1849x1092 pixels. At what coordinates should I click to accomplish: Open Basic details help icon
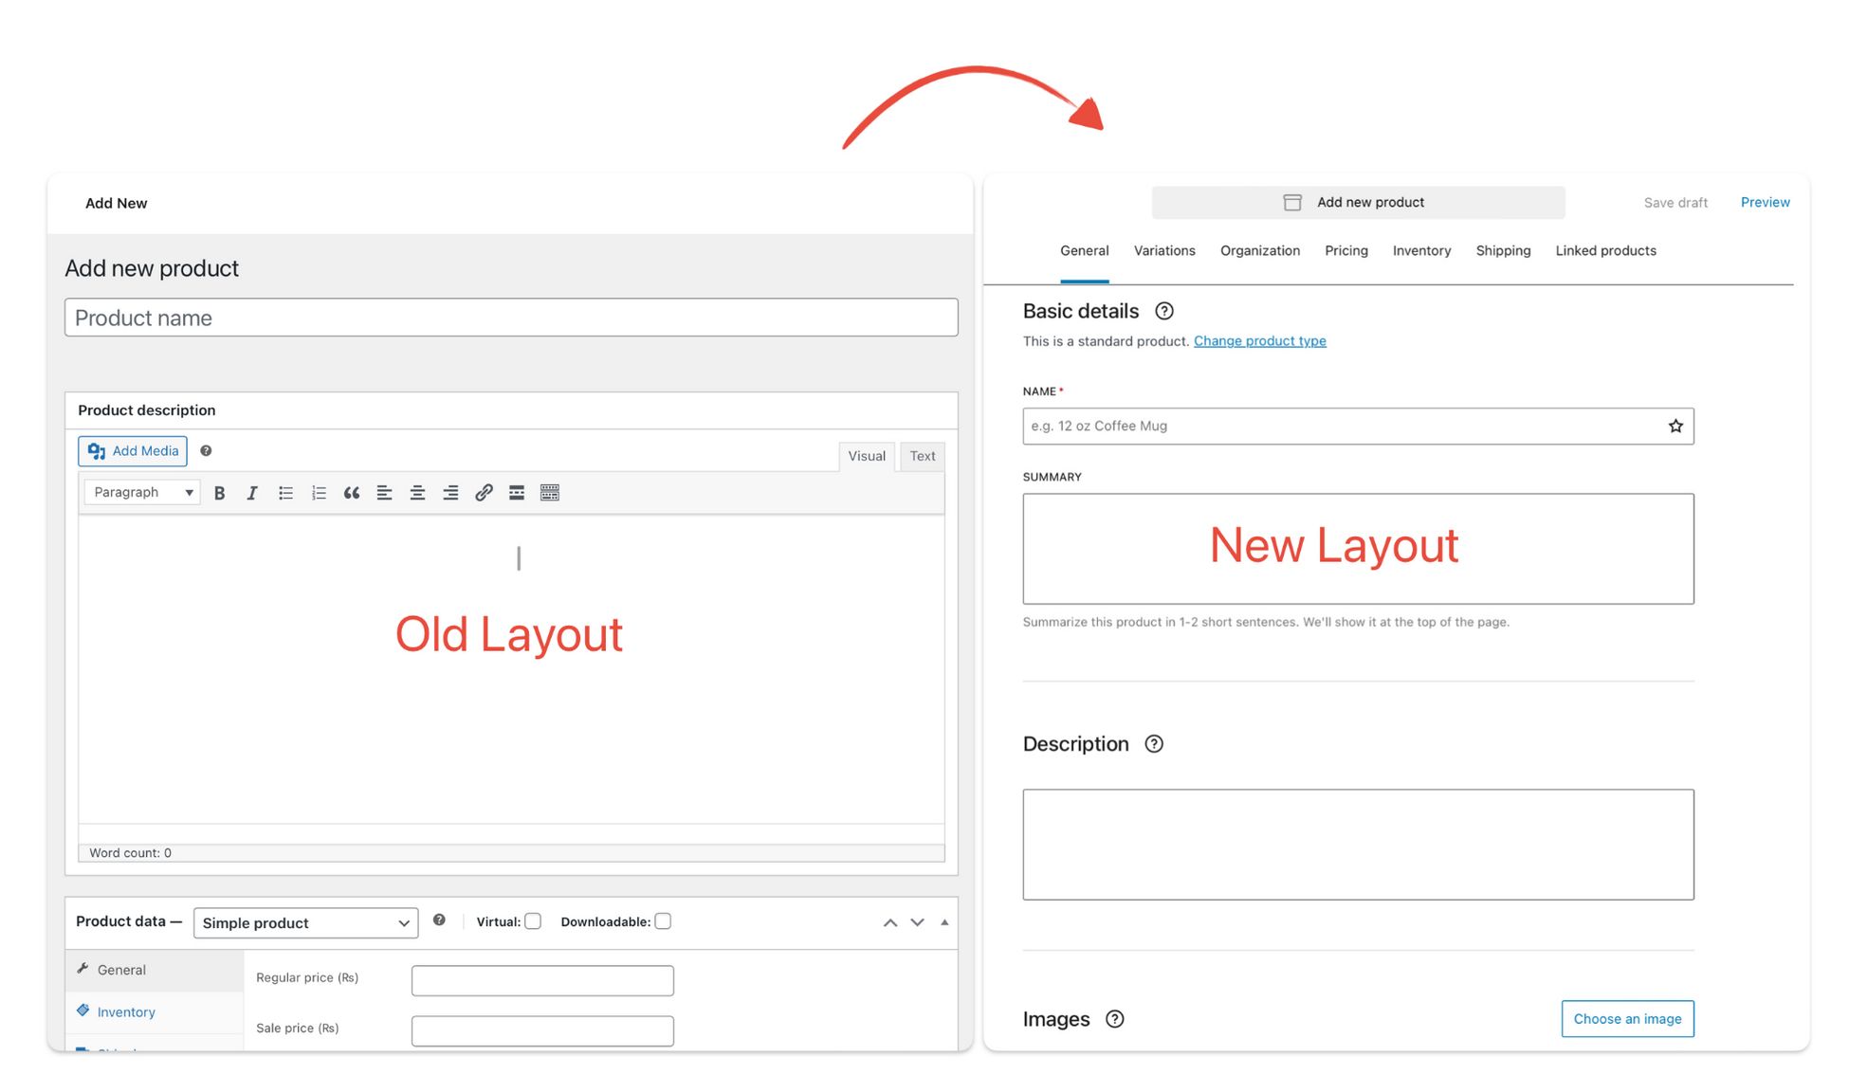point(1164,311)
